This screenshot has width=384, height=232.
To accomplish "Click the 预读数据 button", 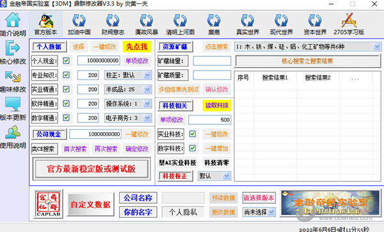I will click(x=223, y=197).
